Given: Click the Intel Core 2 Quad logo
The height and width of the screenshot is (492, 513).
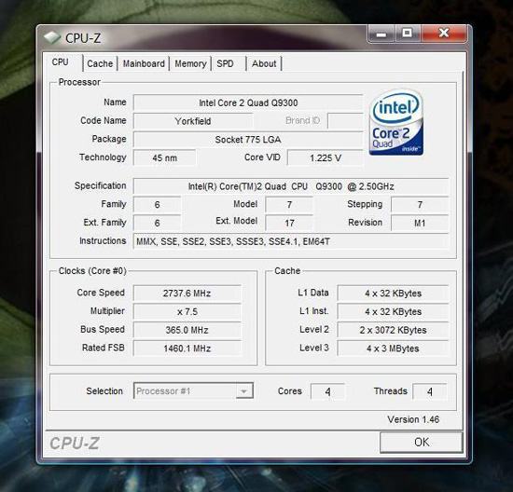Looking at the screenshot, I should [396, 122].
